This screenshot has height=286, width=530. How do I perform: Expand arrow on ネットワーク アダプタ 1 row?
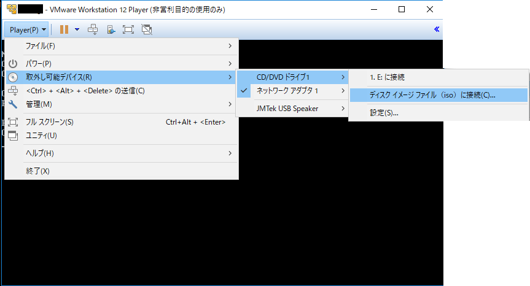[343, 90]
